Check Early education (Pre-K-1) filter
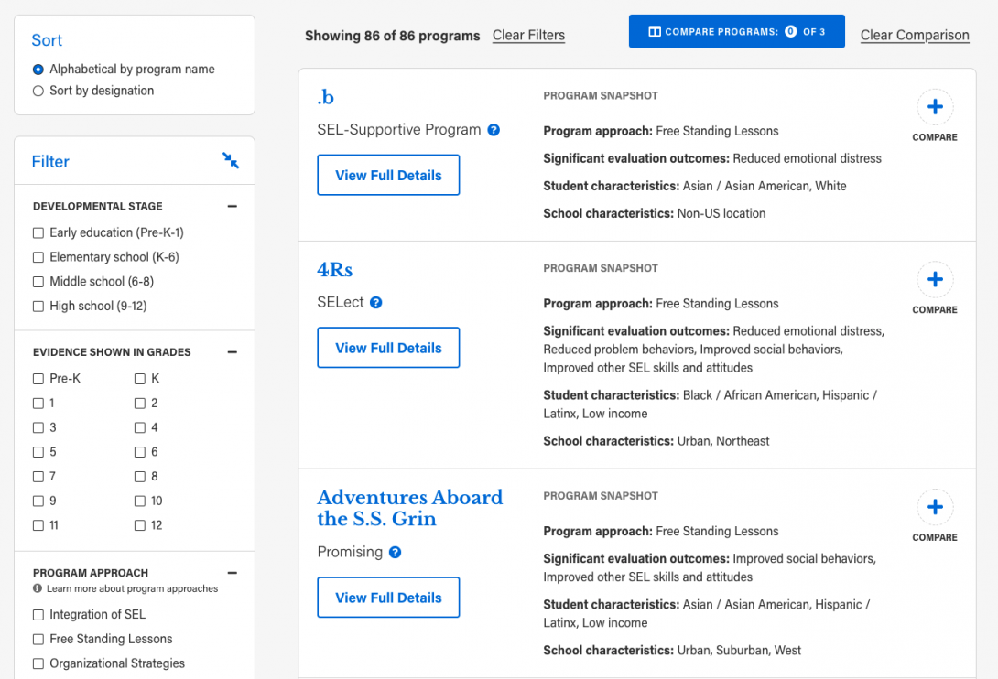 coord(38,233)
